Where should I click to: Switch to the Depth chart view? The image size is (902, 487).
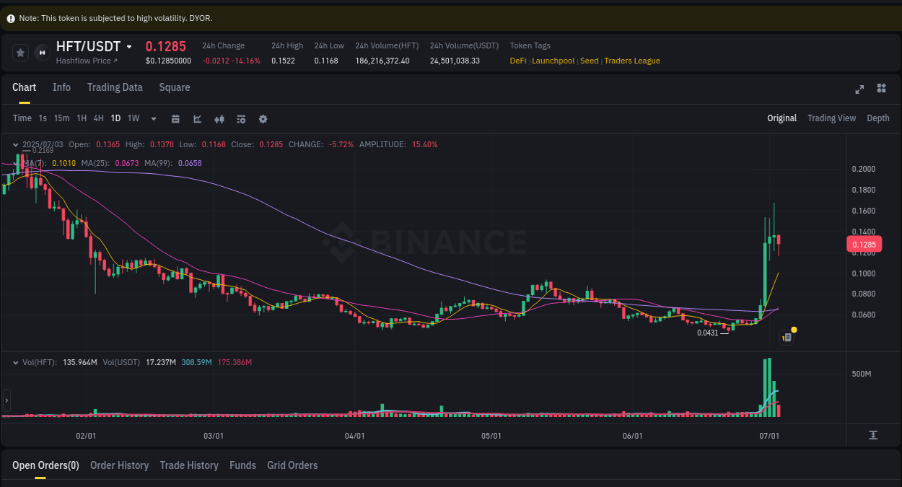[x=878, y=118]
